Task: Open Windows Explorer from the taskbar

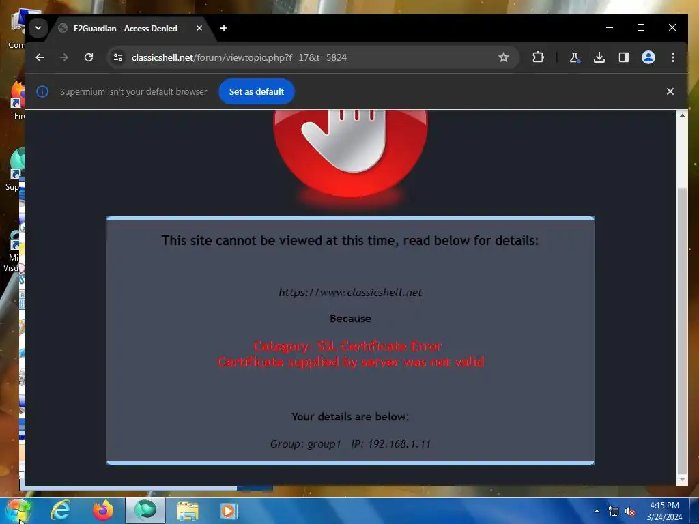Action: coord(188,510)
